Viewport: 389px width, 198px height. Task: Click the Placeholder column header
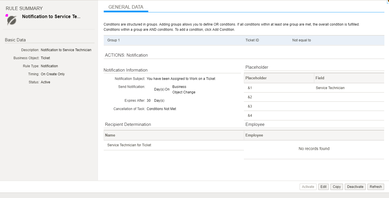279,78
